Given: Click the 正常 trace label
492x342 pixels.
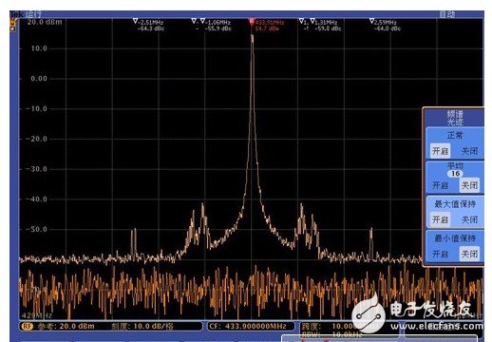Looking at the screenshot, I should click(x=455, y=136).
